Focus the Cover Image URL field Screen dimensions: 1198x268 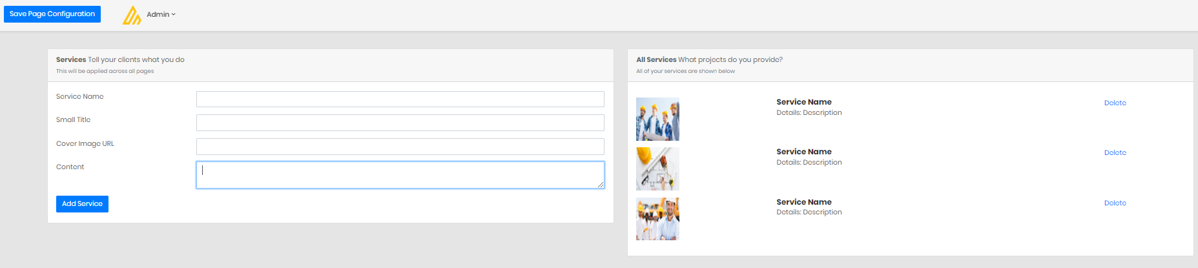400,146
